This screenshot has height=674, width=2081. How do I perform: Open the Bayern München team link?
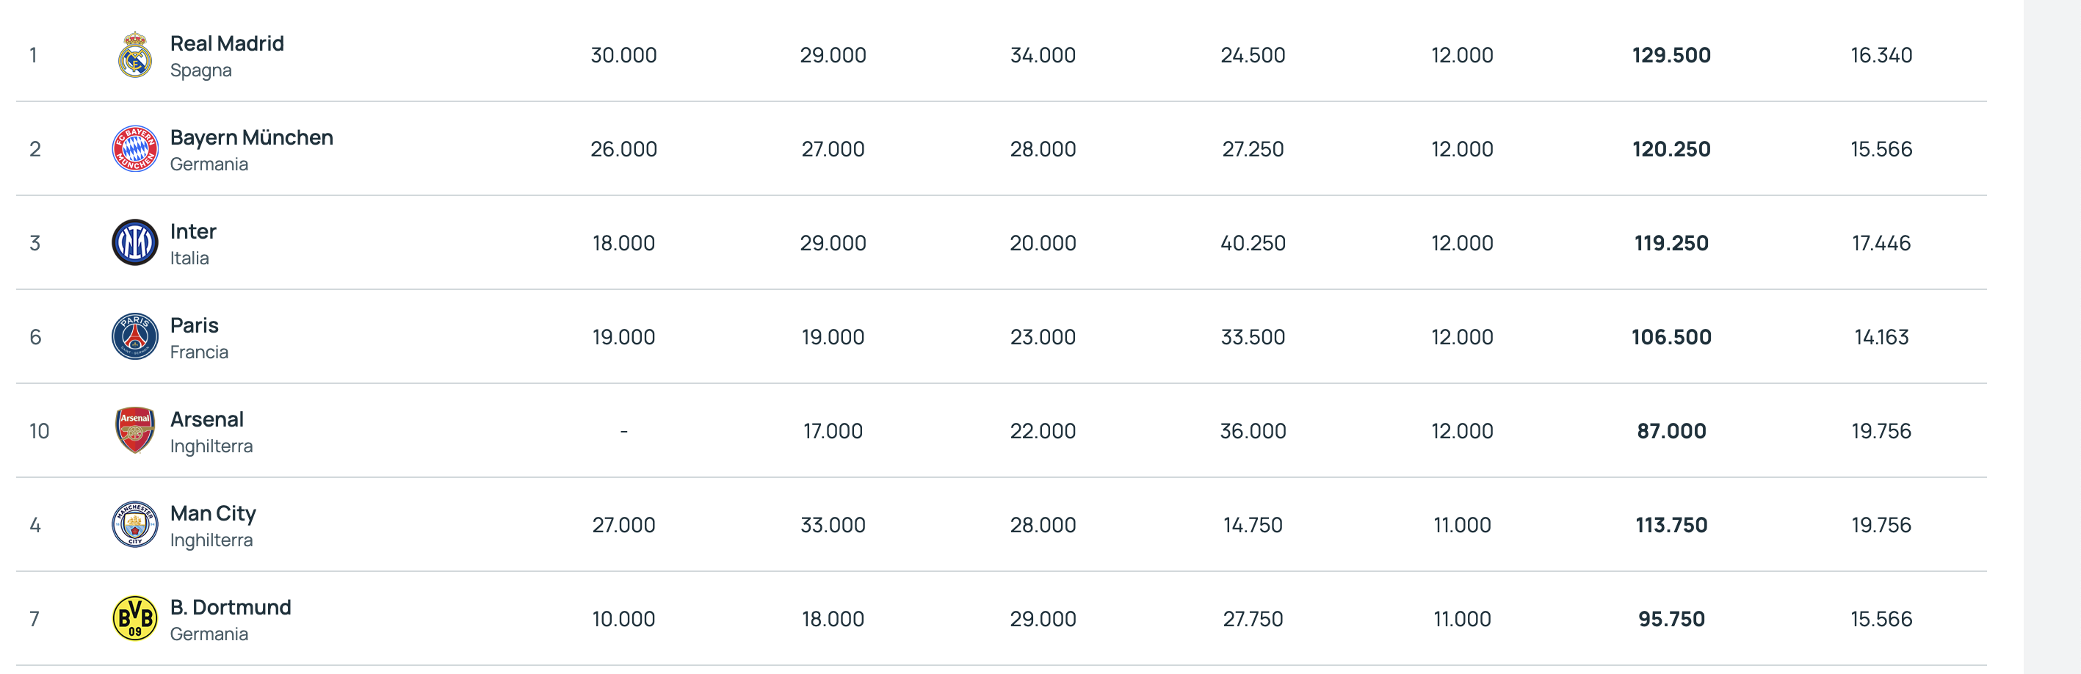(251, 137)
